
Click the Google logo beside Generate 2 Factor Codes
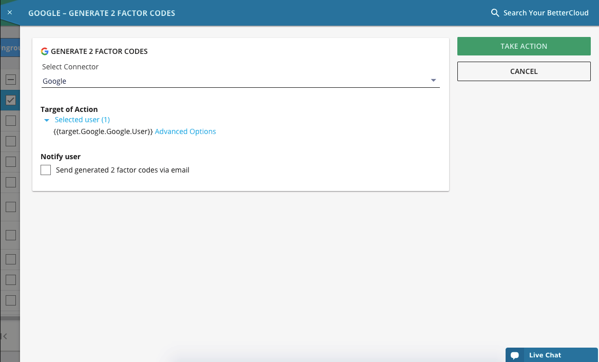pos(45,51)
